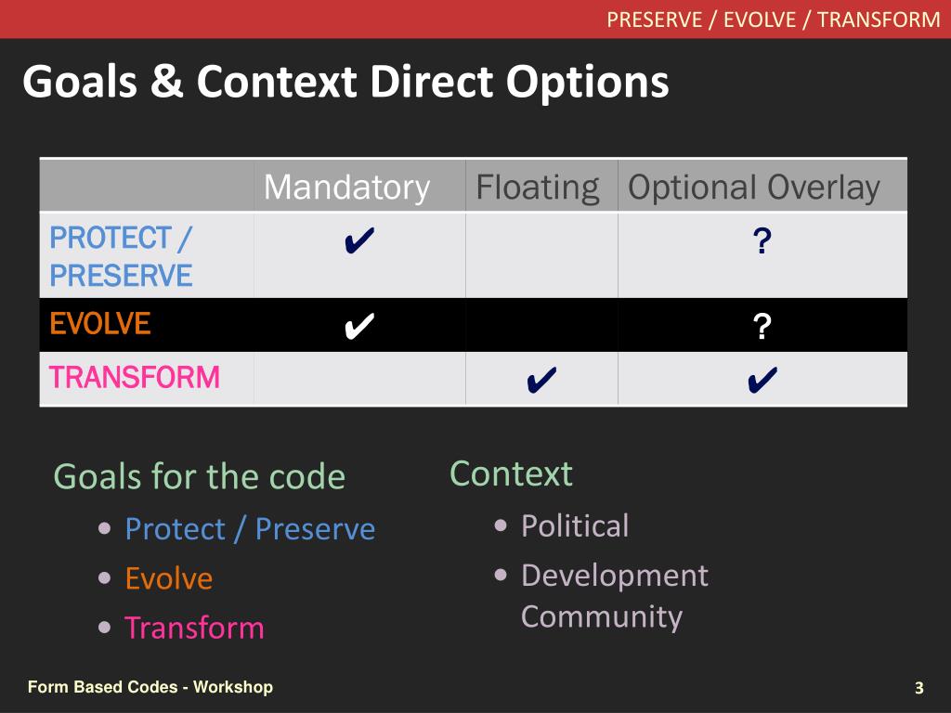Click the bullet beside Political
This screenshot has height=713, width=951.
(501, 525)
